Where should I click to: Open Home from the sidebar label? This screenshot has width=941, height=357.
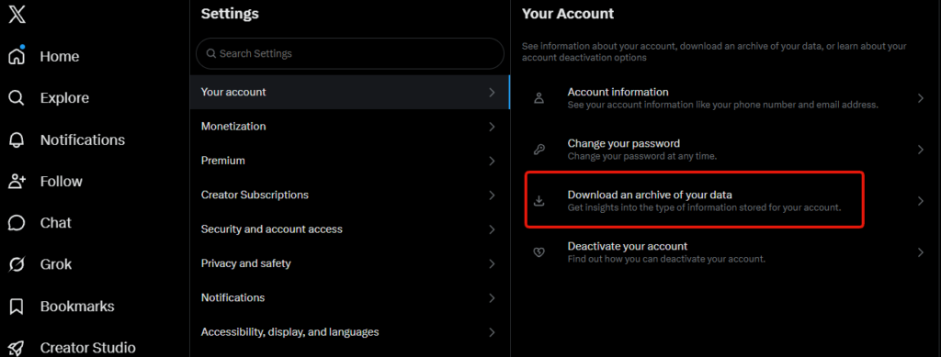pyautogui.click(x=60, y=56)
